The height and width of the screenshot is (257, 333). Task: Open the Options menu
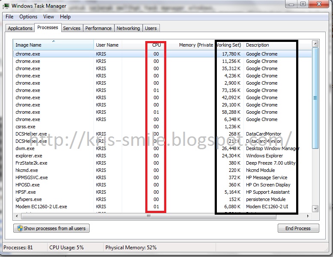pyautogui.click(x=28, y=17)
